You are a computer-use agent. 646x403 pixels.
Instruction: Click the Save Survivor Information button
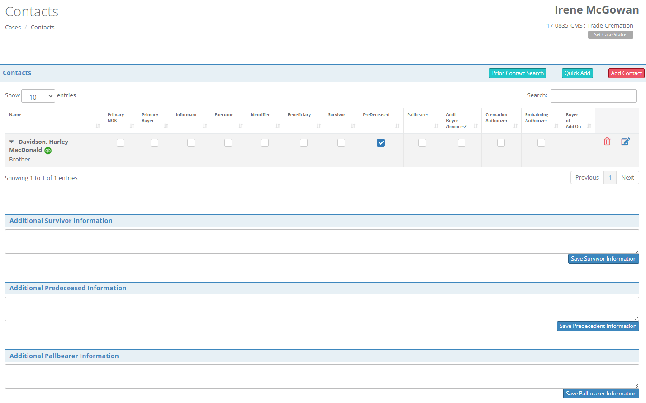[603, 259]
